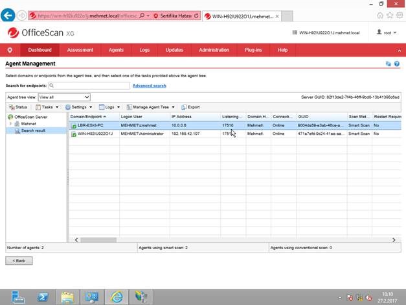Focus the Search for endpoints field
Image resolution: width=406 pixels, height=305 pixels.
(x=89, y=86)
